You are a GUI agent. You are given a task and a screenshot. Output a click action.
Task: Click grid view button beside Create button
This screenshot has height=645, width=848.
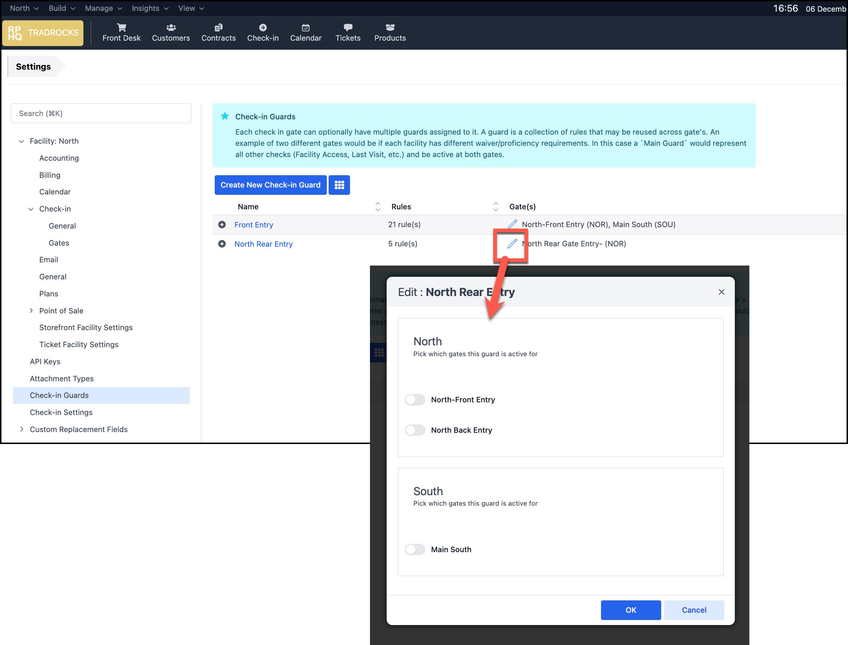(x=339, y=185)
